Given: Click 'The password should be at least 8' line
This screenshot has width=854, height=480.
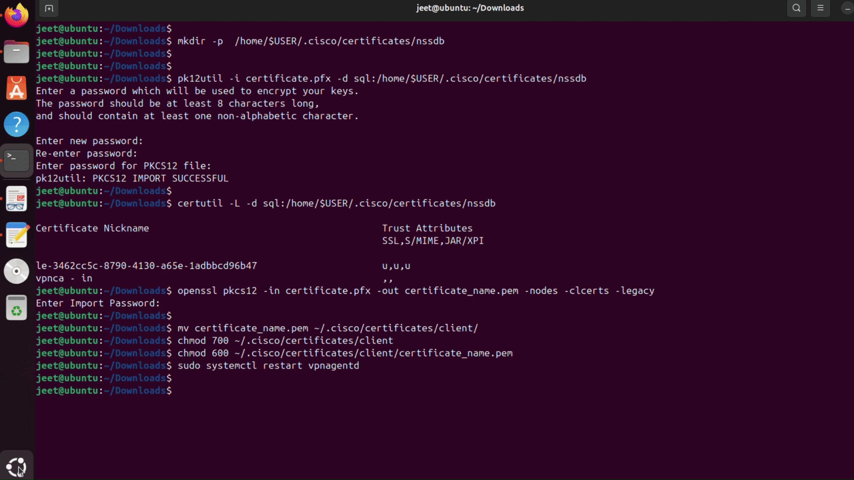Looking at the screenshot, I should (177, 103).
